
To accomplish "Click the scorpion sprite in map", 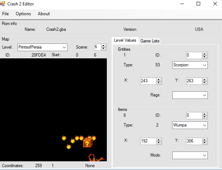I will coord(96,158).
